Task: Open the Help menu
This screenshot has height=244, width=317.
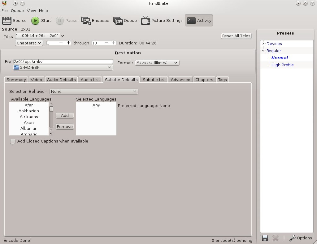Action: coord(43,11)
